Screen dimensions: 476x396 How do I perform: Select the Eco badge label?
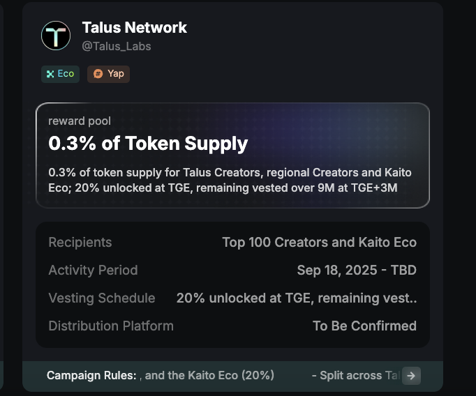pyautogui.click(x=66, y=74)
